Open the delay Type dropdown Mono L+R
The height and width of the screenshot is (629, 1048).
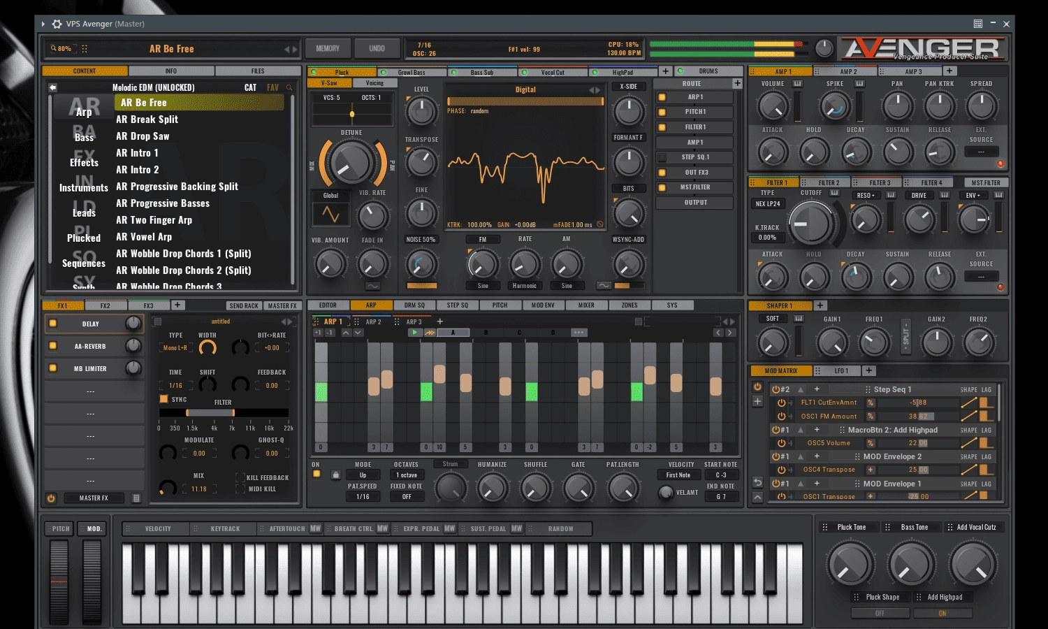coord(175,347)
